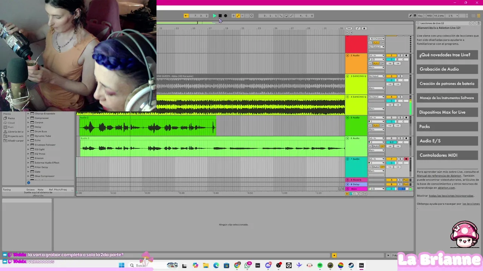Image resolution: width=483 pixels, height=271 pixels.
Task: Open No Input dropdown on 3 DANCING Q
Action: pyautogui.click(x=377, y=76)
